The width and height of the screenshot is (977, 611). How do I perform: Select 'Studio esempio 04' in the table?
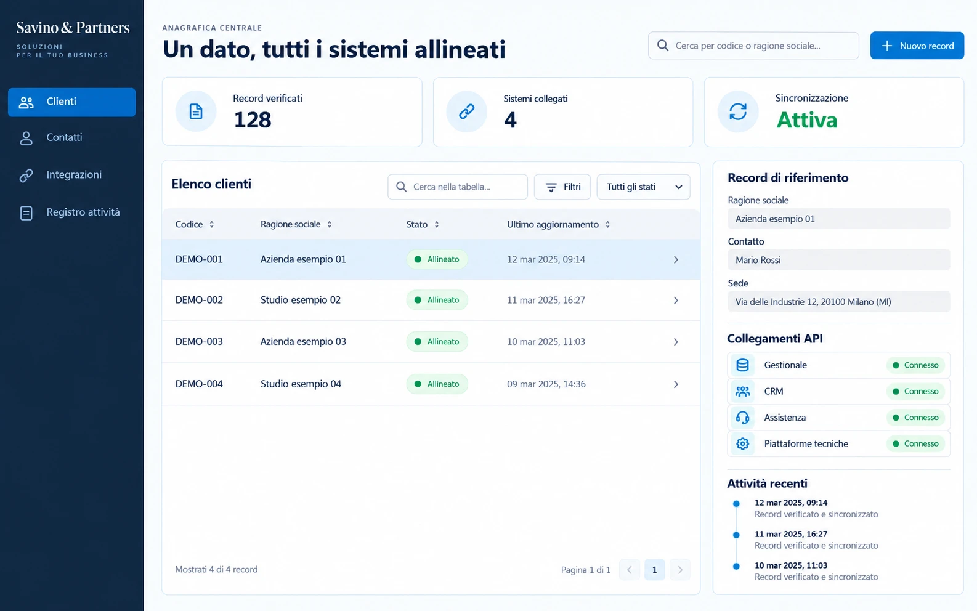[301, 384]
